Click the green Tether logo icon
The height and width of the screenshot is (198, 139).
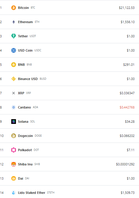(14, 36)
